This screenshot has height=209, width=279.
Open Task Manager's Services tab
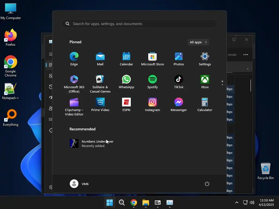[x=51, y=130]
